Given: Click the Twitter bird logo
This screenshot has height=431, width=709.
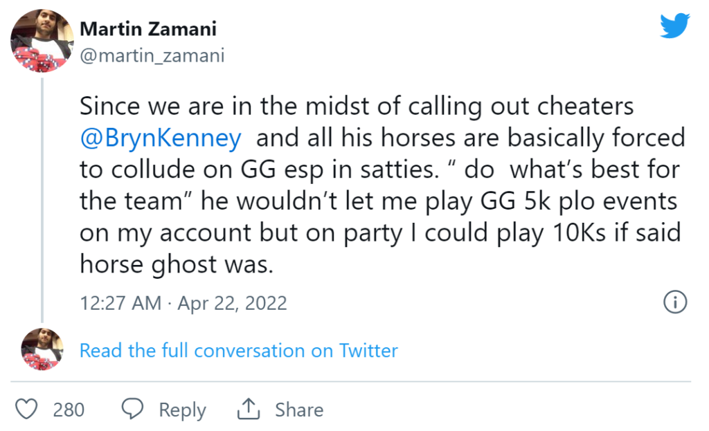Looking at the screenshot, I should pyautogui.click(x=674, y=26).
